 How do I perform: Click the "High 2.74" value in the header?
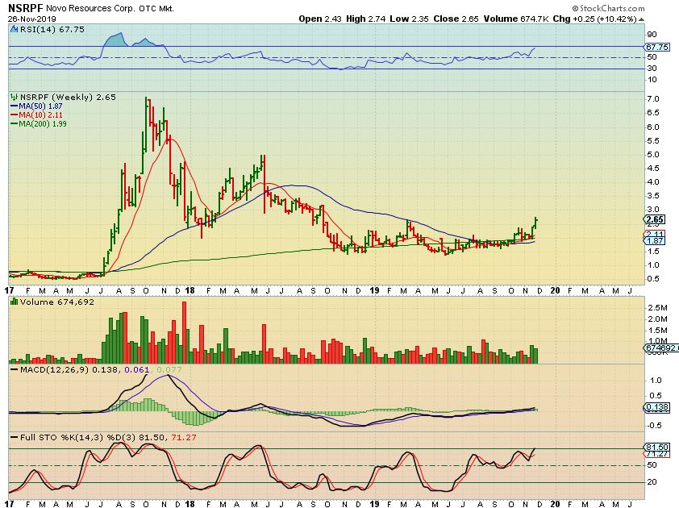366,19
